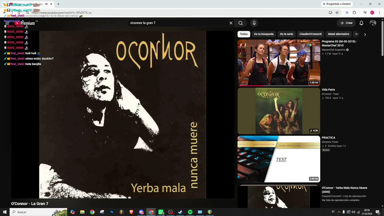Image resolution: width=384 pixels, height=216 pixels.
Task: Open PRACTICA video thumbnail
Action: click(x=279, y=159)
